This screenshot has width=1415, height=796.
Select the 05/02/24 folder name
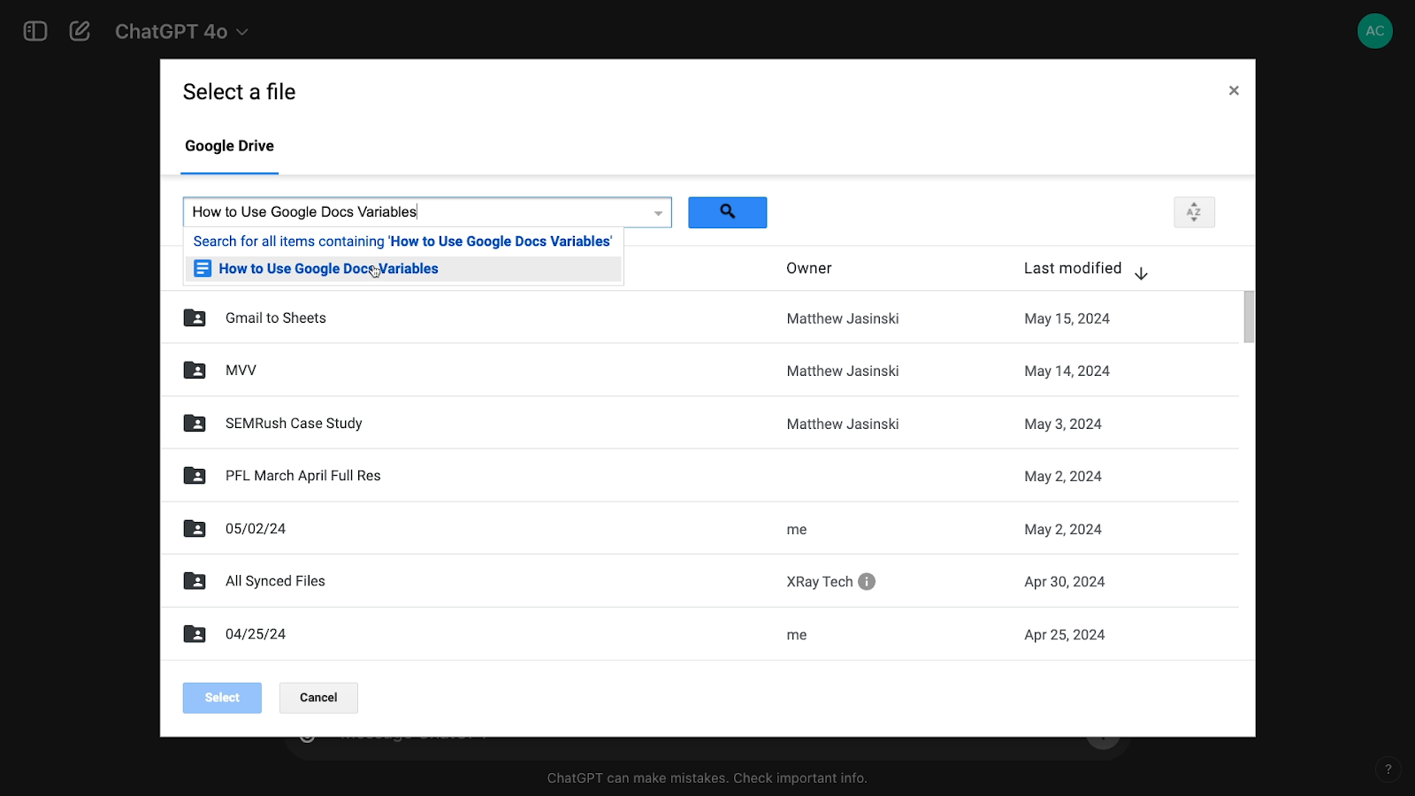(x=256, y=529)
